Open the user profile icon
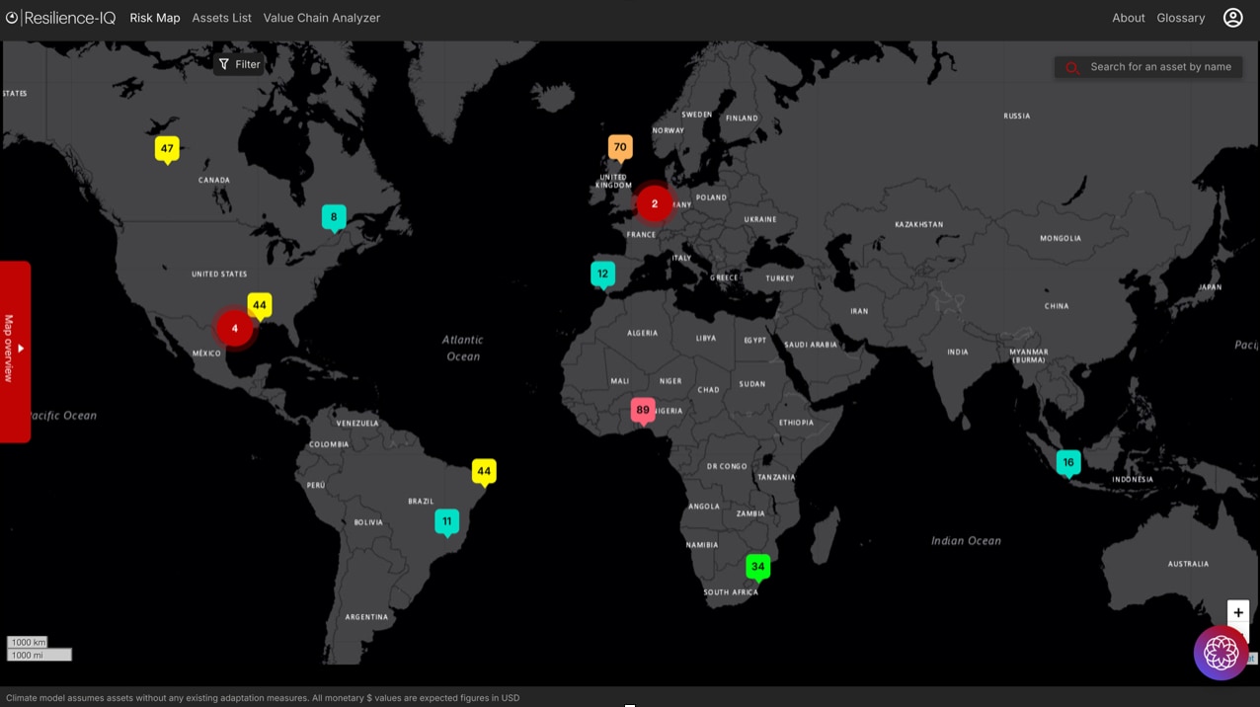 tap(1233, 18)
